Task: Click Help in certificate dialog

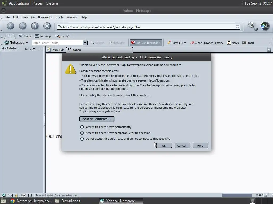Action: 200,146
